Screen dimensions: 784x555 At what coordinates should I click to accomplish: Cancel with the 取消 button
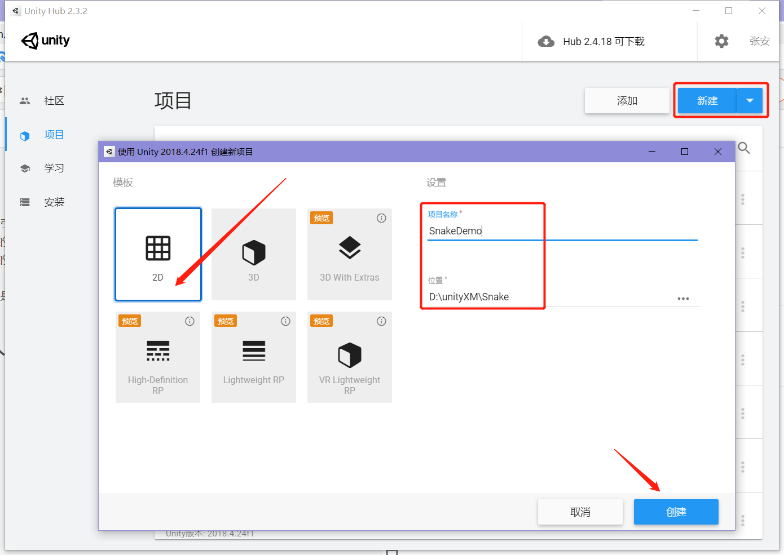pyautogui.click(x=580, y=512)
